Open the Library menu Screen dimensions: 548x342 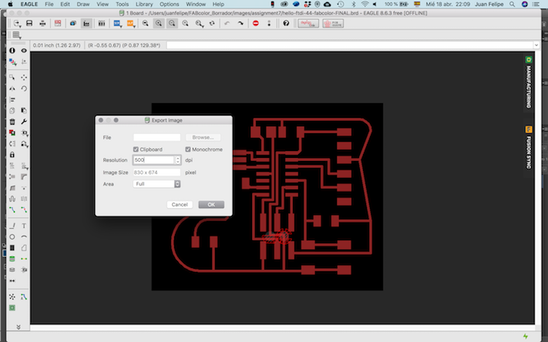pos(143,5)
